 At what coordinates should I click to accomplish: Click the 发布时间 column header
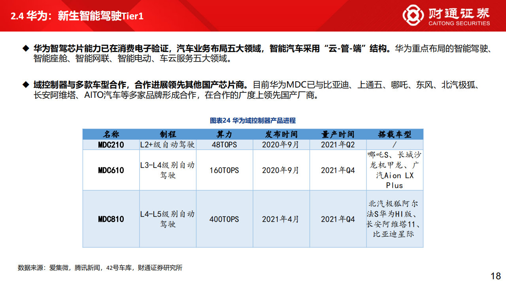pyautogui.click(x=281, y=134)
